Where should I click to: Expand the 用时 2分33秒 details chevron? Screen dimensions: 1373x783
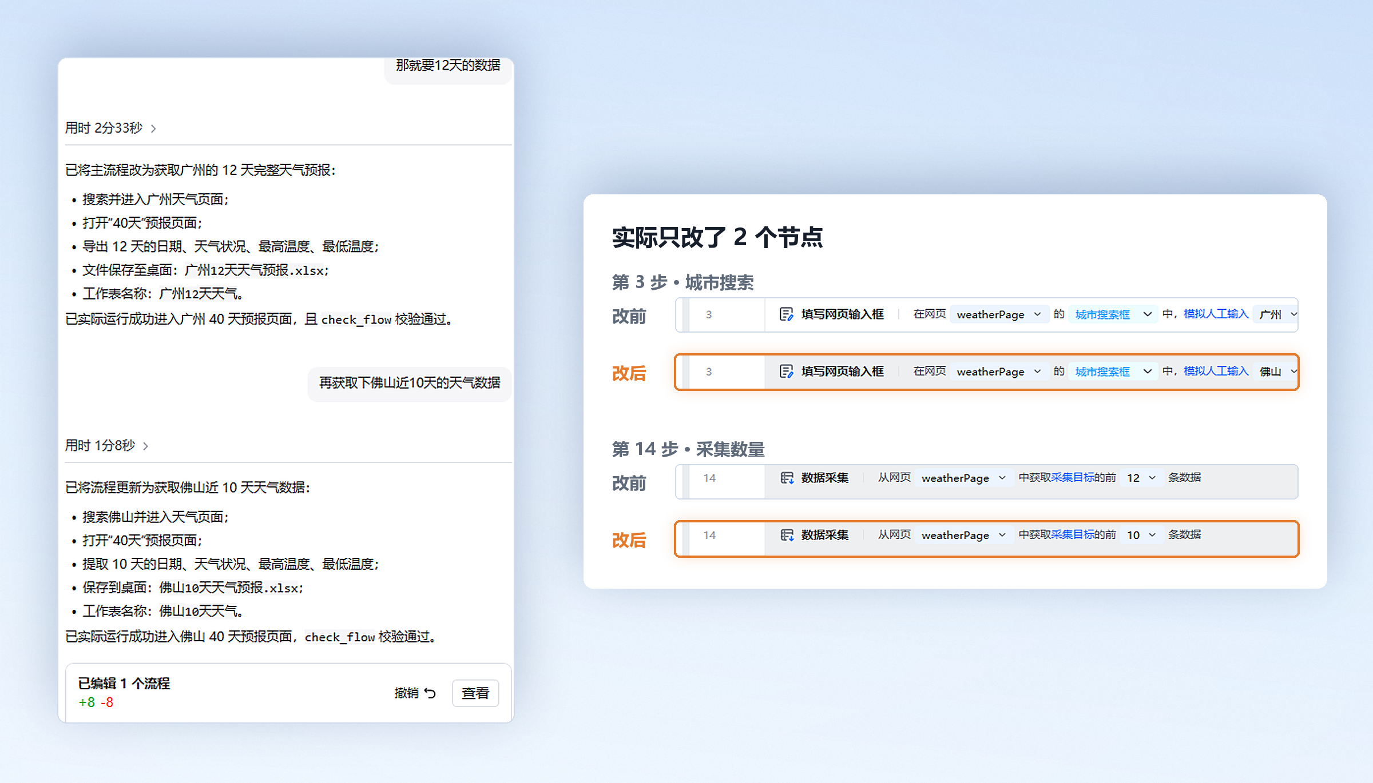click(153, 129)
